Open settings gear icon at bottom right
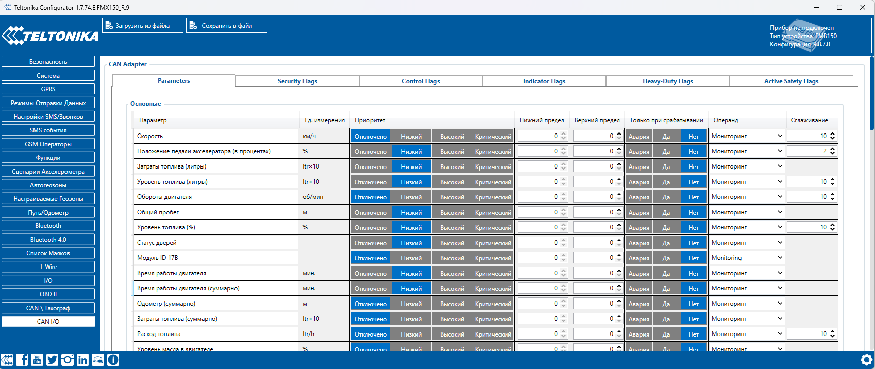The height and width of the screenshot is (369, 875). [867, 360]
